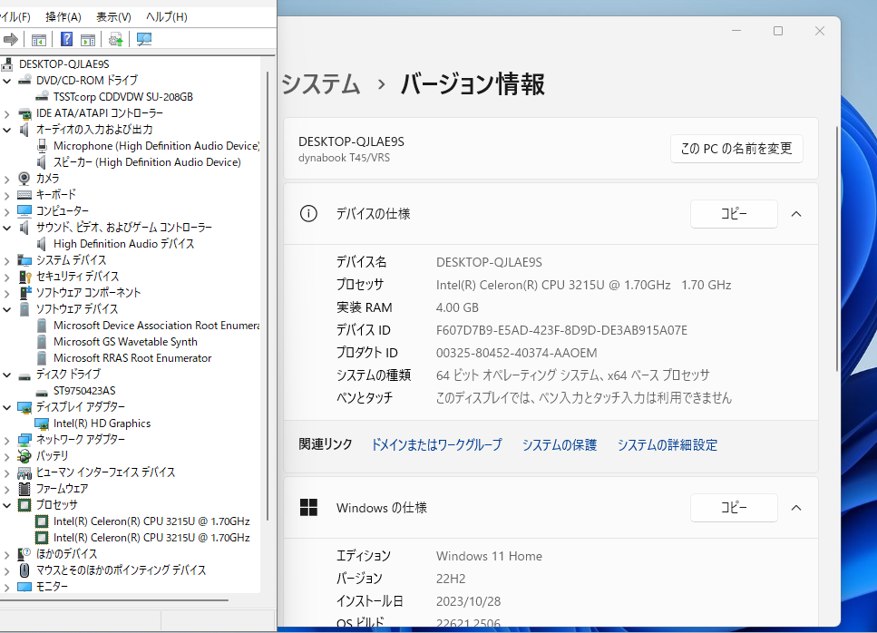
Task: Click the battery category icon
Action: [24, 456]
